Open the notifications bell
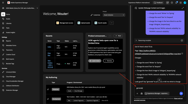 coord(176,3)
